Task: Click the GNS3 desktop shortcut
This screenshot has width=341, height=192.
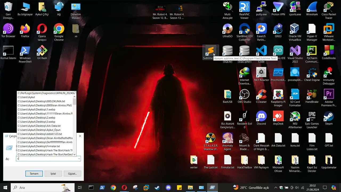Action: 278,31
